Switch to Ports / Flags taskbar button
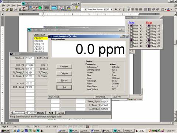 (x=129, y=131)
